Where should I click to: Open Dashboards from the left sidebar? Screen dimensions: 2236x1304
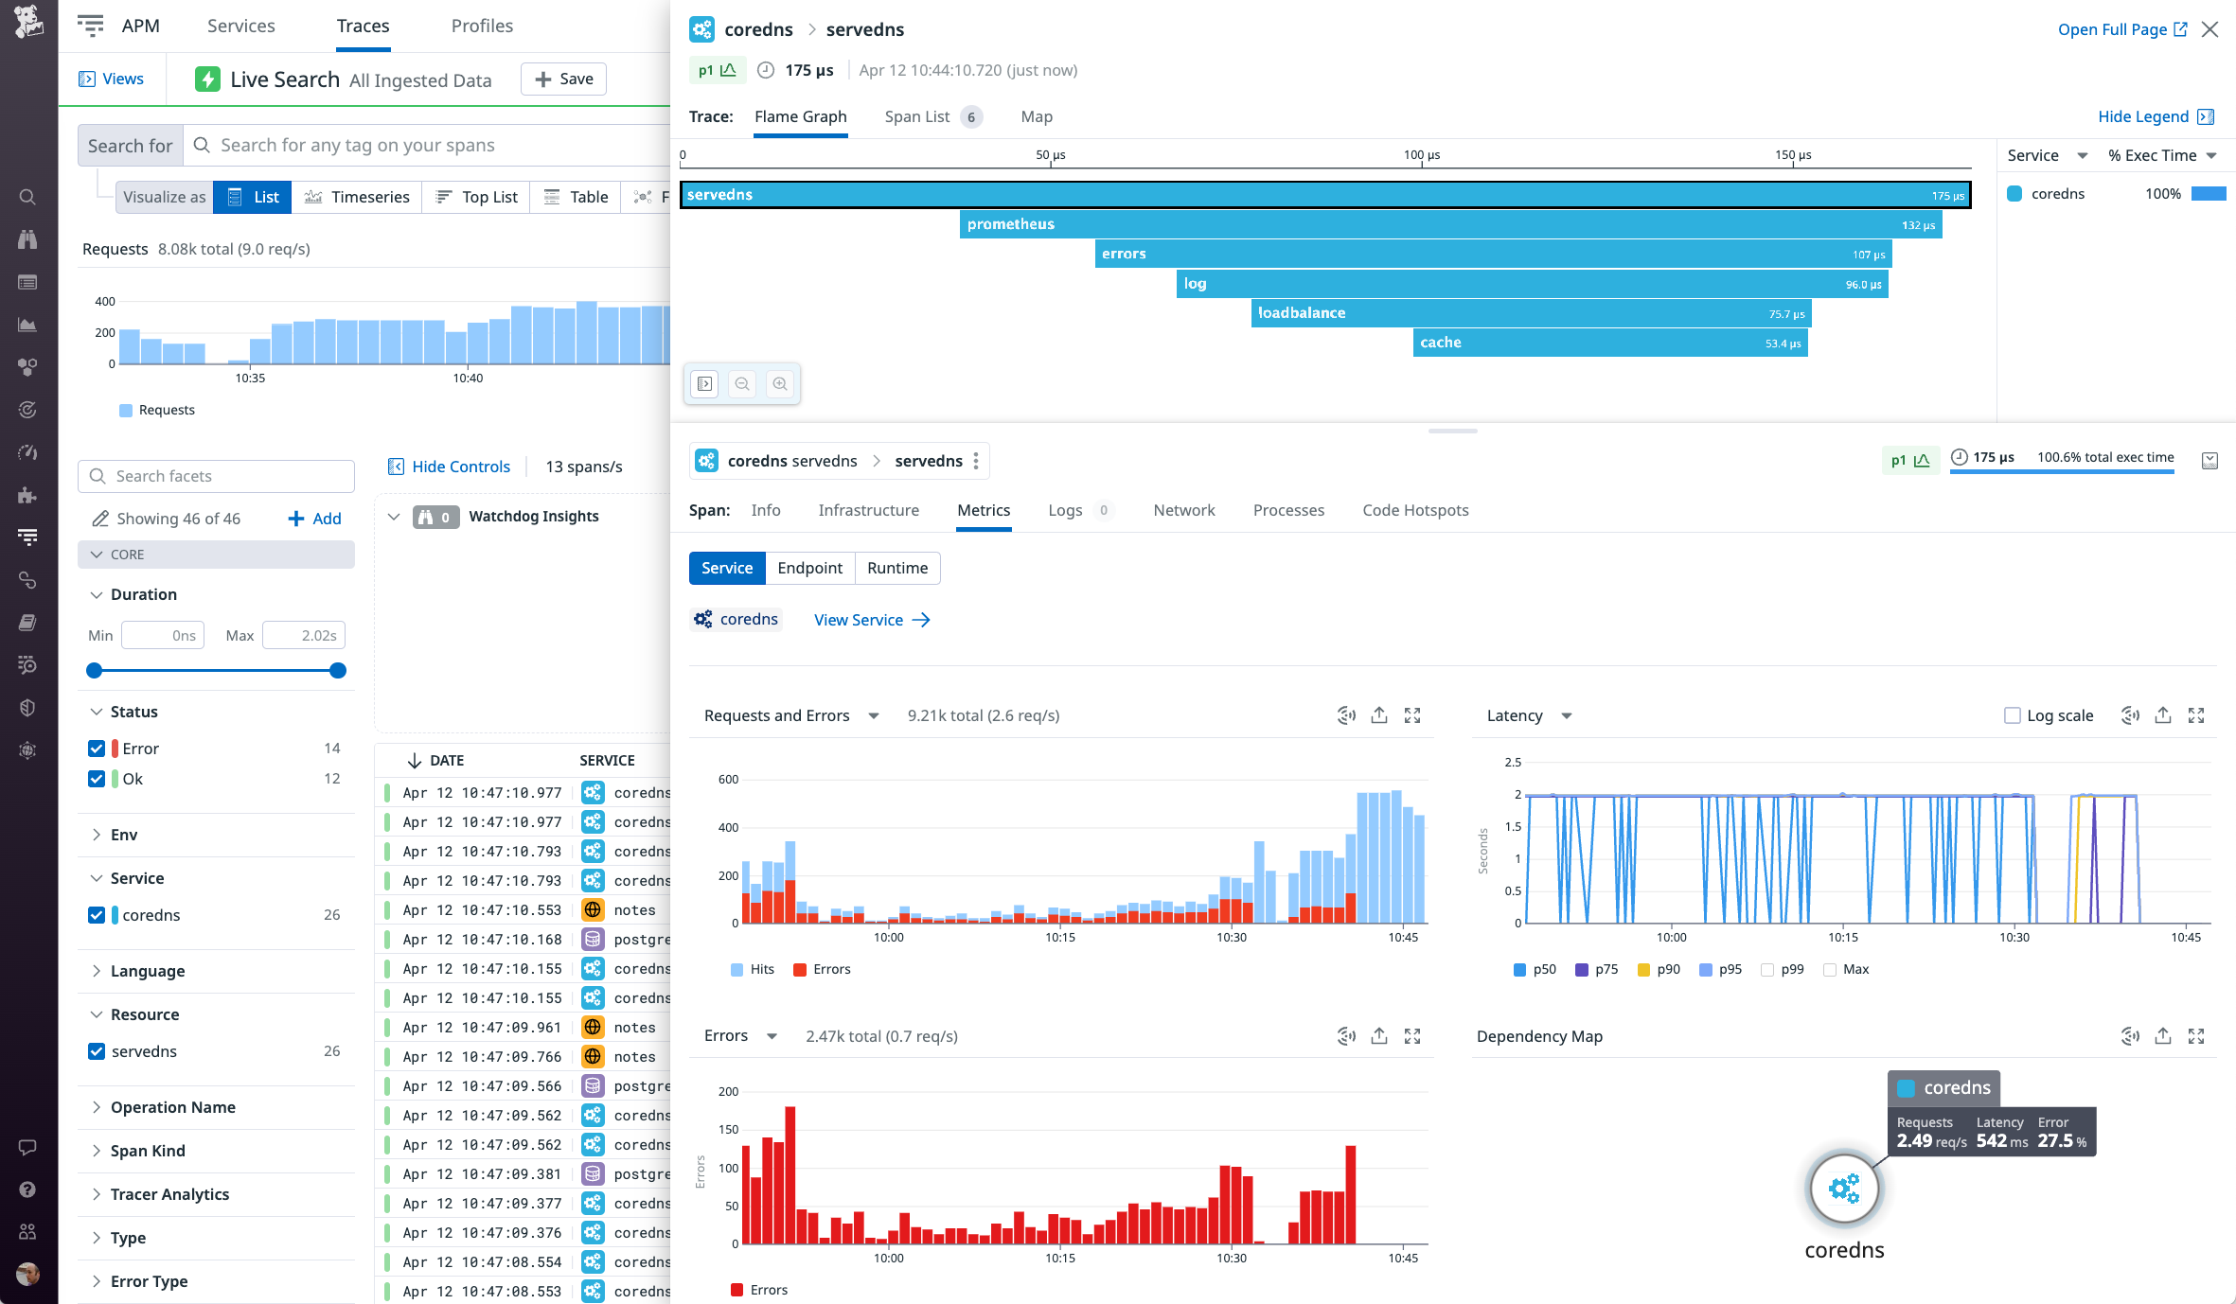(x=27, y=282)
